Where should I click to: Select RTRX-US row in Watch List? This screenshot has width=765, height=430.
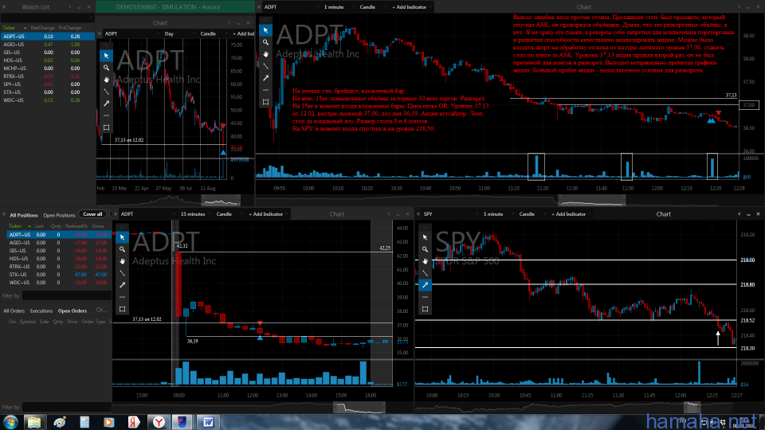(x=47, y=76)
